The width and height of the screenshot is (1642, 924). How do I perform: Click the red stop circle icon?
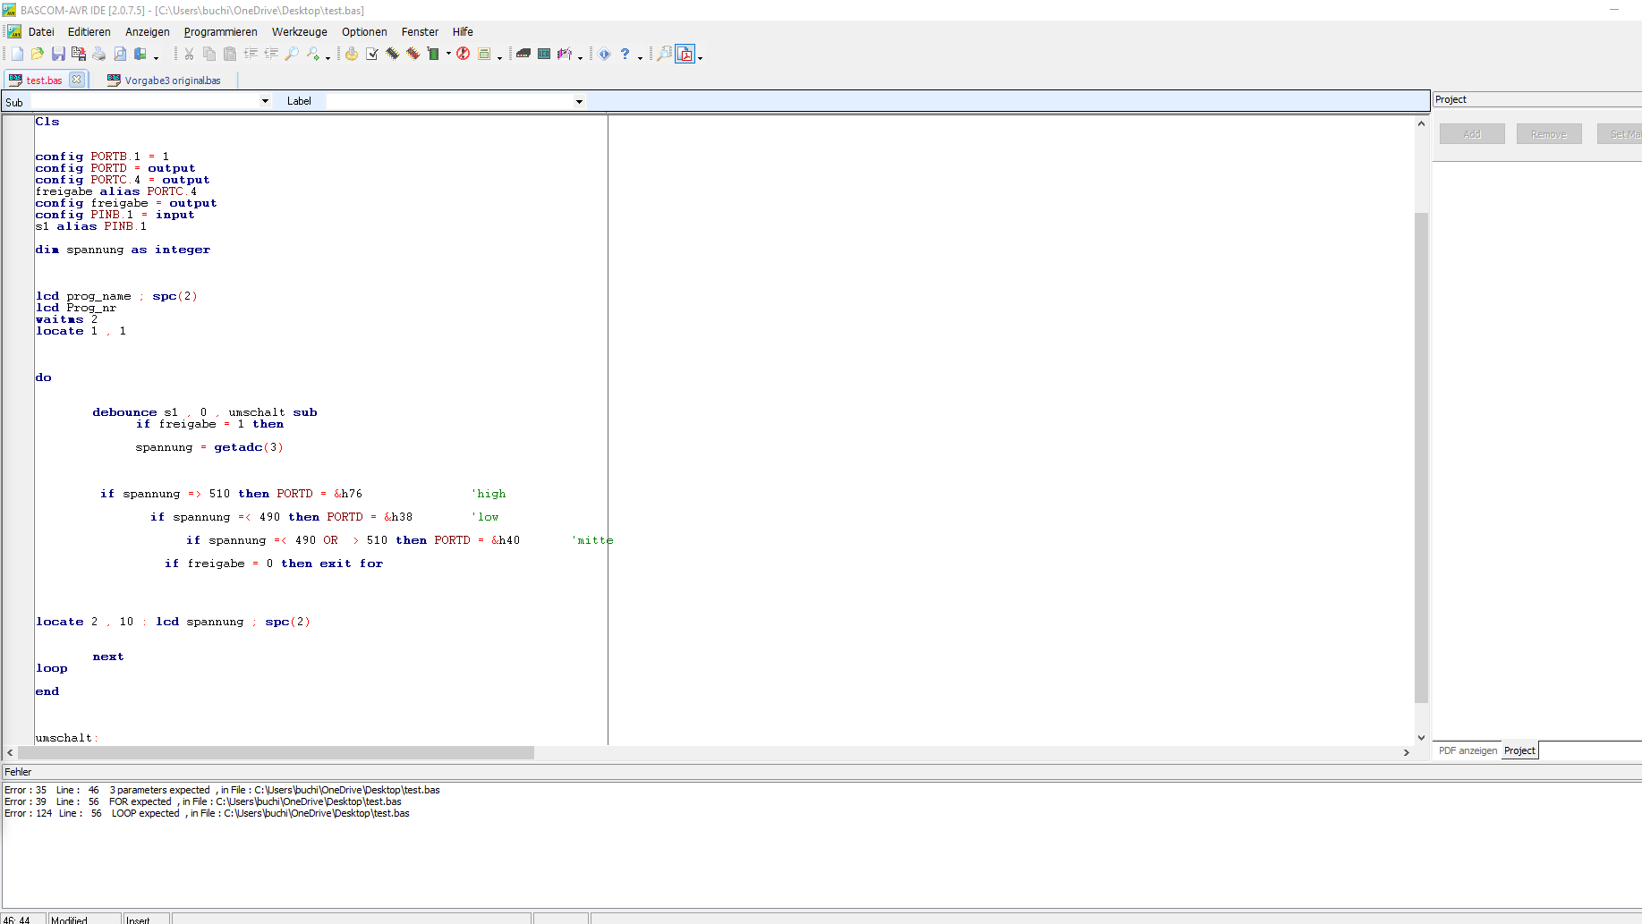coord(464,55)
